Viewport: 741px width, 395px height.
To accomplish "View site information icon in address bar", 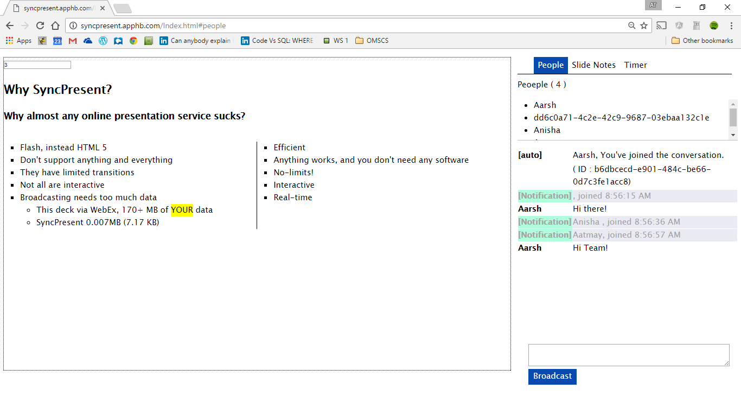I will click(x=74, y=26).
